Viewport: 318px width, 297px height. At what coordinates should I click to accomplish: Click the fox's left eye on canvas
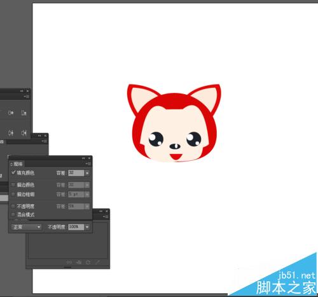click(156, 139)
